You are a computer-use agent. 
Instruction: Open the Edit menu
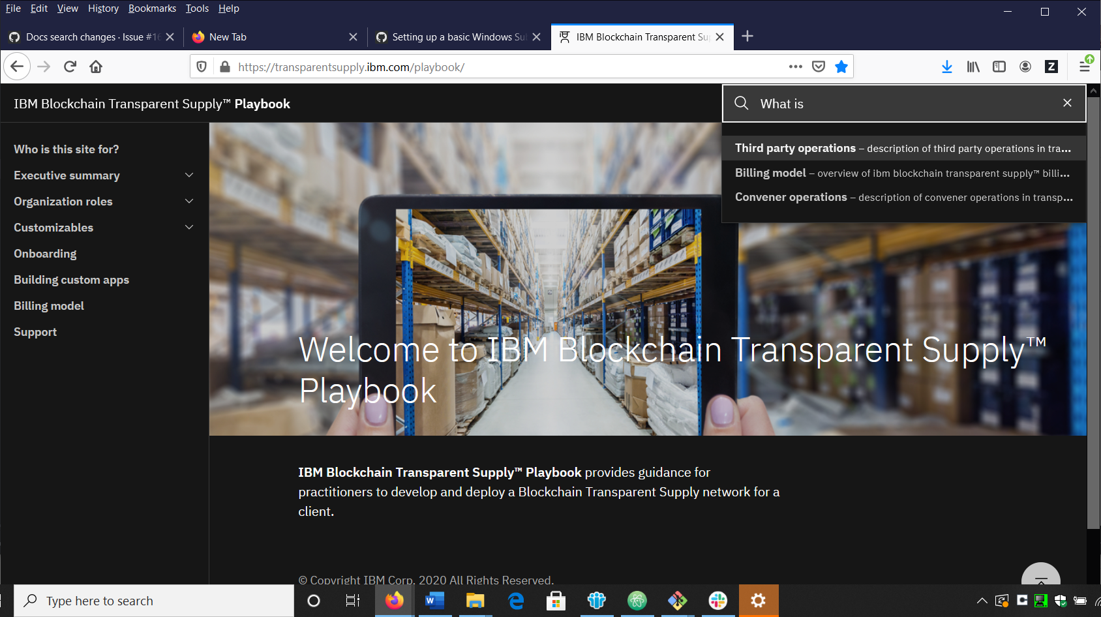tap(39, 8)
